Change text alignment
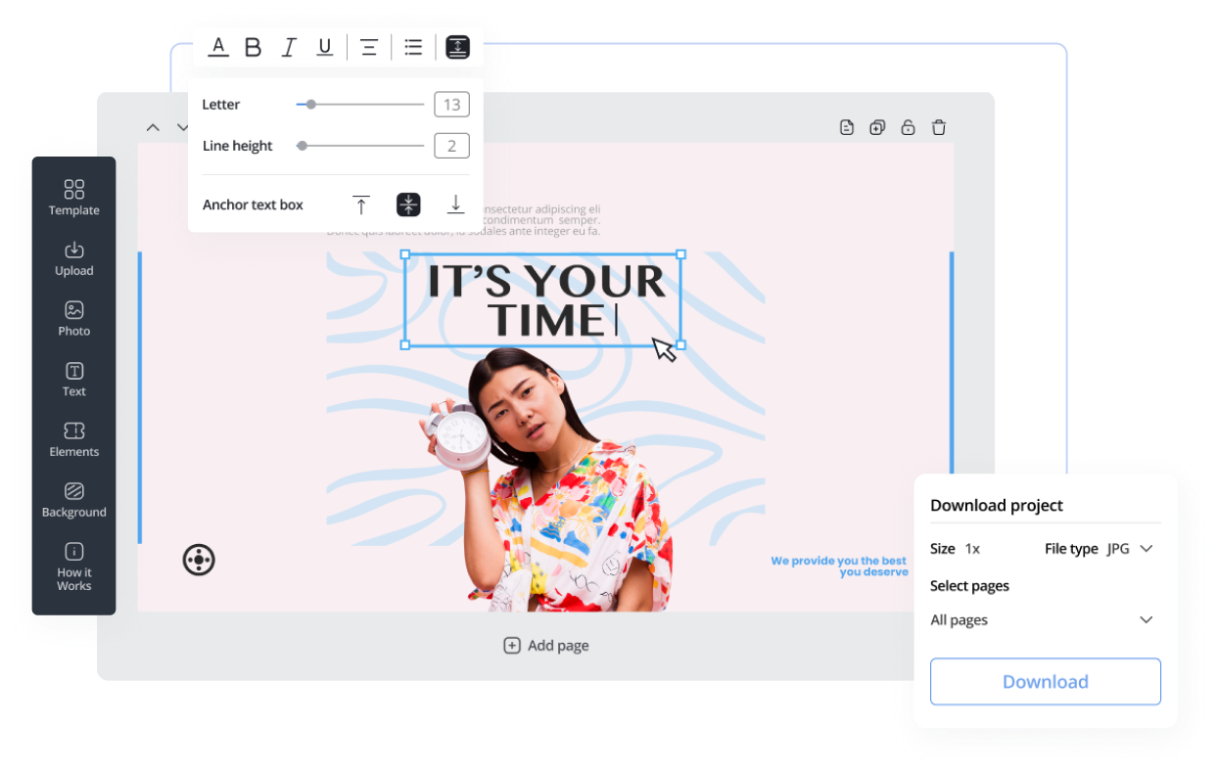 (369, 47)
